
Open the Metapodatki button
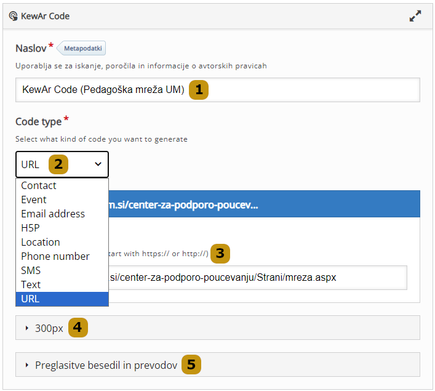click(81, 48)
